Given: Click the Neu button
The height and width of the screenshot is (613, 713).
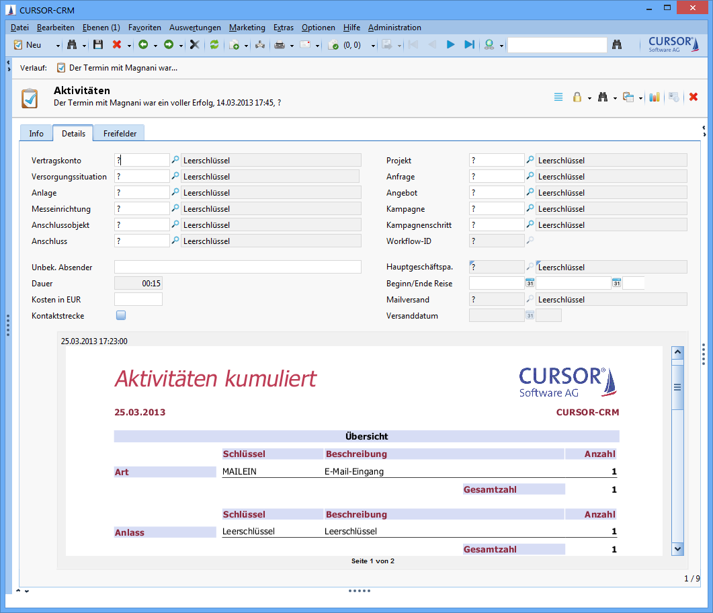Looking at the screenshot, I should point(28,45).
